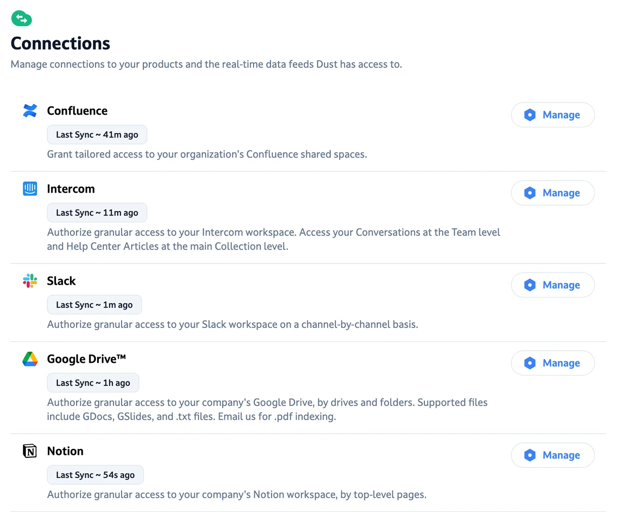620x512 pixels.
Task: Click the green Connections cloud icon
Action: point(21,19)
